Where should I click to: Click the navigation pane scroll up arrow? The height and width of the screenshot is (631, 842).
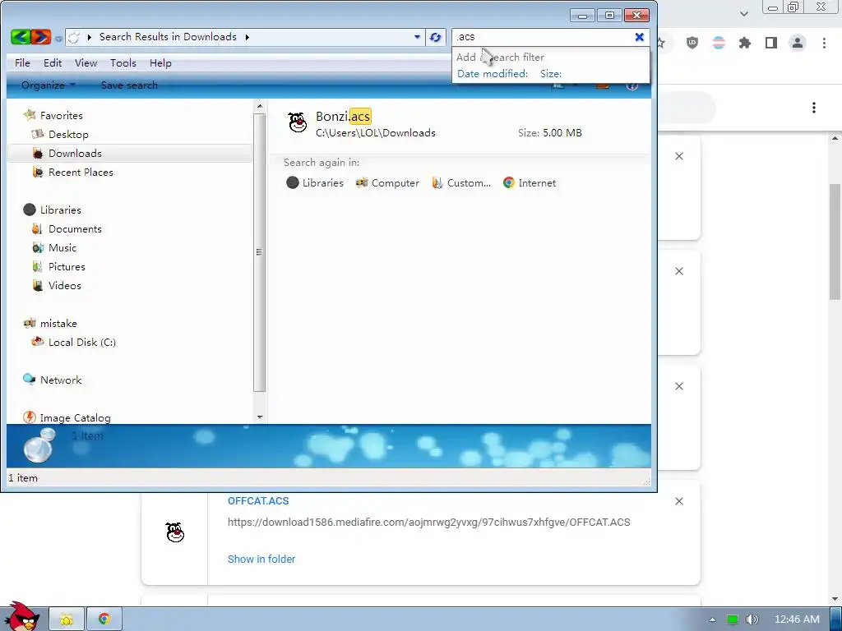point(260,106)
